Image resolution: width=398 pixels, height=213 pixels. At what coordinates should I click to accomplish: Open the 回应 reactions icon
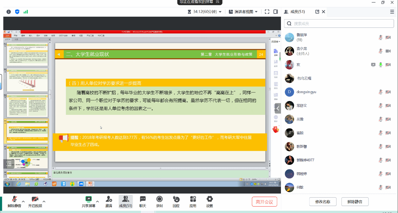tap(176, 199)
